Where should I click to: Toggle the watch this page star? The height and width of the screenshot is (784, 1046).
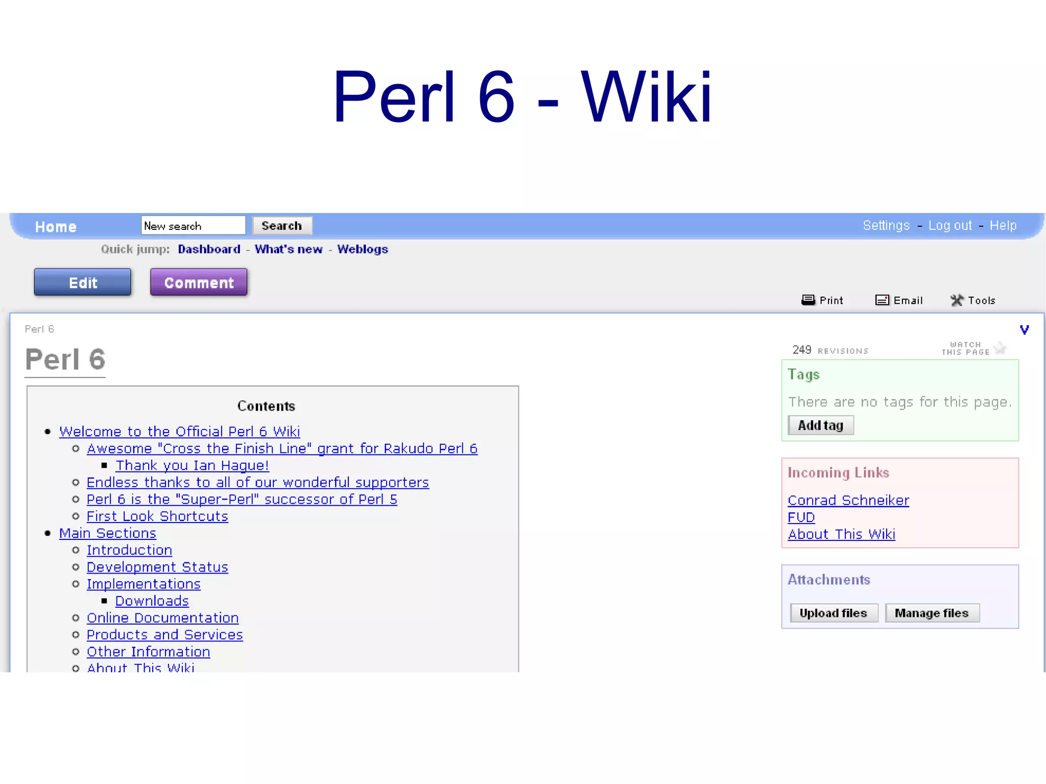[x=1000, y=348]
